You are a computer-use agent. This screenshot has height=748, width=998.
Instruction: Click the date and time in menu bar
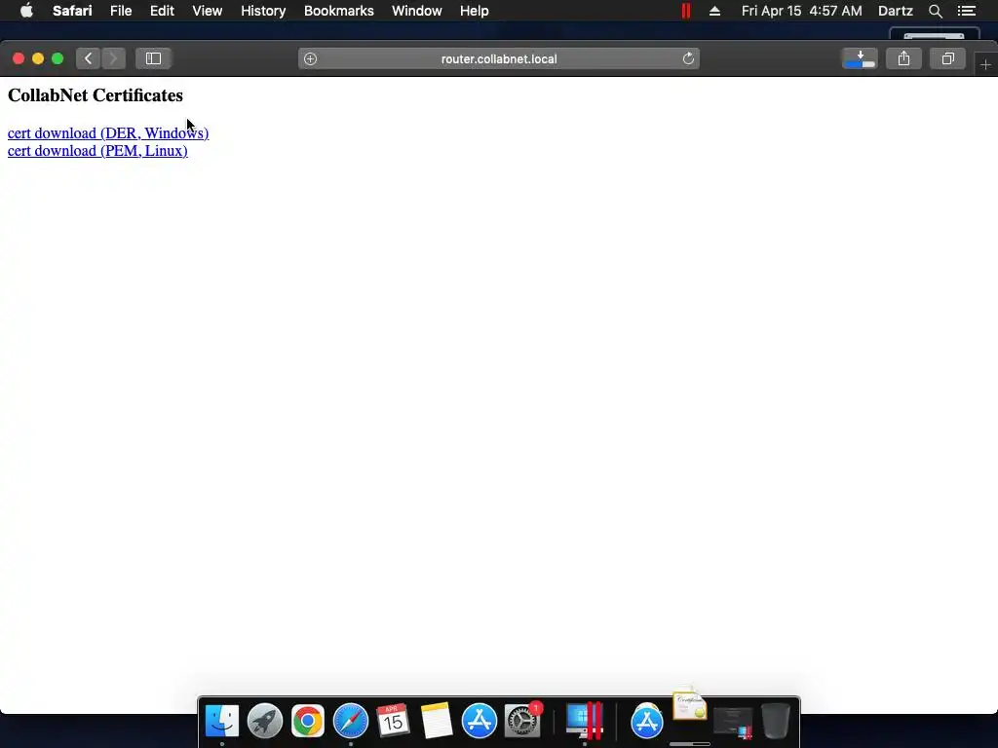click(x=801, y=11)
